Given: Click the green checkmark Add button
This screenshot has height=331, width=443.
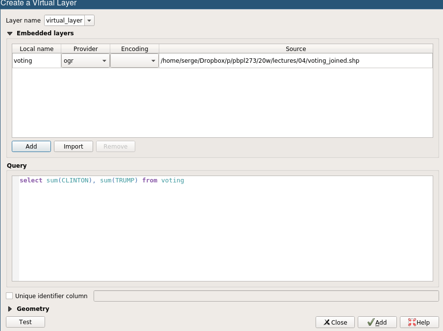Looking at the screenshot, I should coord(376,322).
